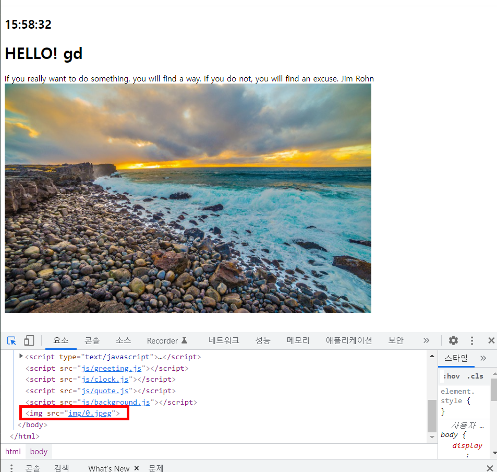
Task: Open the 콘솔 drawer tab
Action: (33, 468)
